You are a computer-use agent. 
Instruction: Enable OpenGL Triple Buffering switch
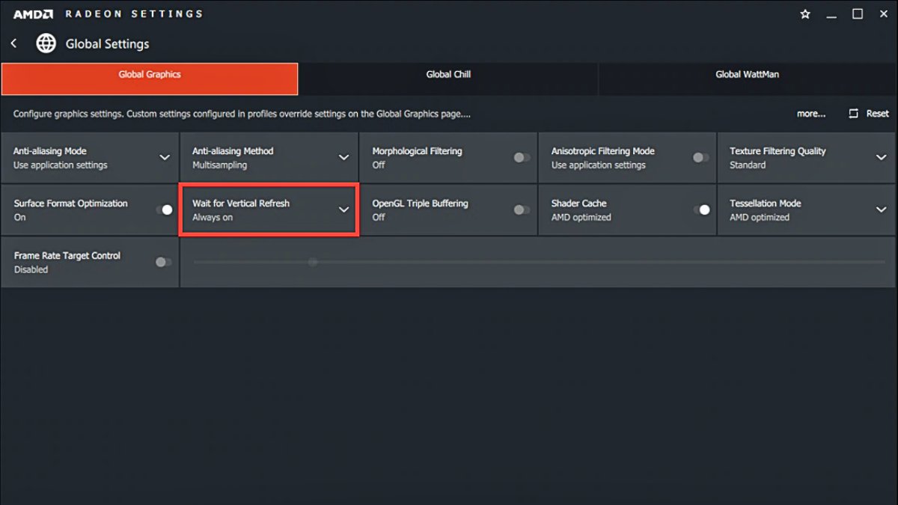click(522, 209)
